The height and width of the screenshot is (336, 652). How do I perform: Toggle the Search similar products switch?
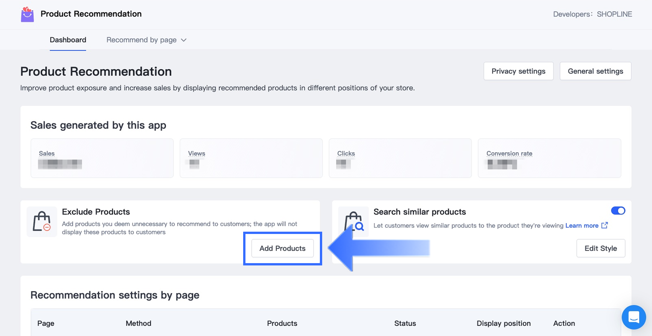pos(618,211)
